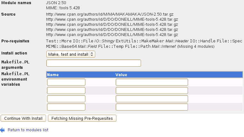Click fourth row environment variable Value field
Image resolution: width=244 pixels, height=137 pixels.
point(152,107)
